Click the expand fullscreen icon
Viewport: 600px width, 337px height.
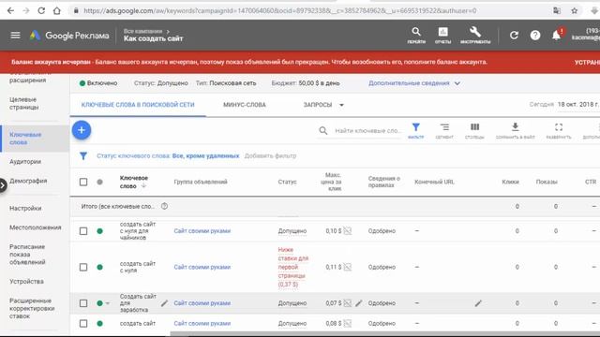pyautogui.click(x=559, y=130)
